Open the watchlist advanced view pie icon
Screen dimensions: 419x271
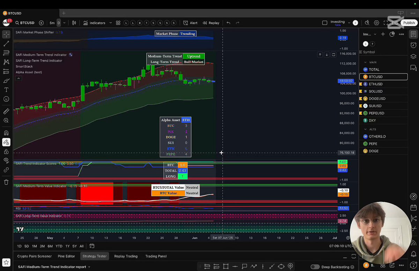tap(392, 34)
